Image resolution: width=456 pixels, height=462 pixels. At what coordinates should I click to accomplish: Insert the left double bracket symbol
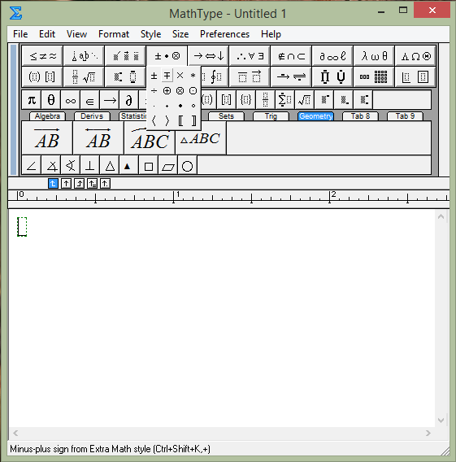coord(180,121)
